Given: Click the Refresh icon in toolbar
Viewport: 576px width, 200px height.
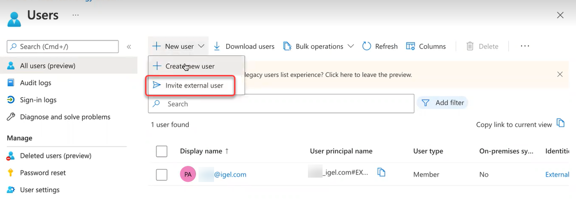Looking at the screenshot, I should (367, 46).
